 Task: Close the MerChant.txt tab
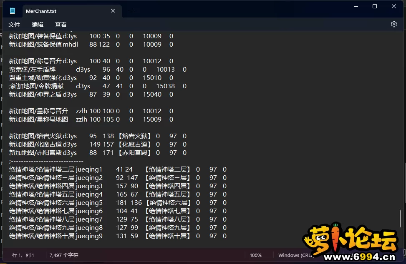pos(113,11)
